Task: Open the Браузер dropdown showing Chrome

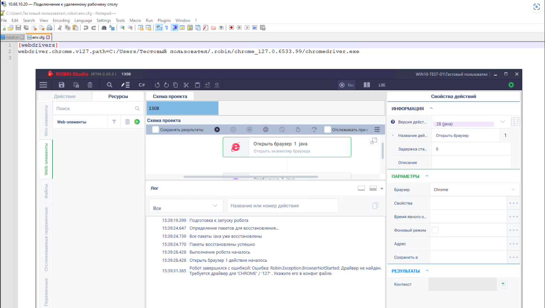Action: point(474,190)
